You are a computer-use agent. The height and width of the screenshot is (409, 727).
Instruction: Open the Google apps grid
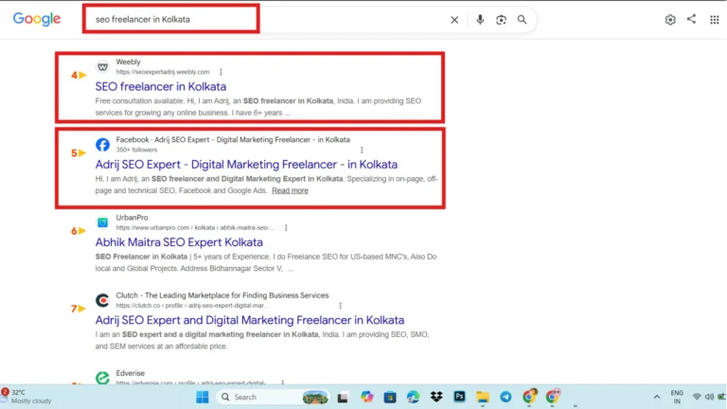(x=715, y=20)
